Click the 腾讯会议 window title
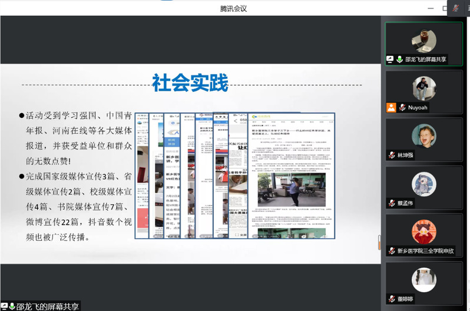Viewport: 470px width, 311px height. [233, 8]
